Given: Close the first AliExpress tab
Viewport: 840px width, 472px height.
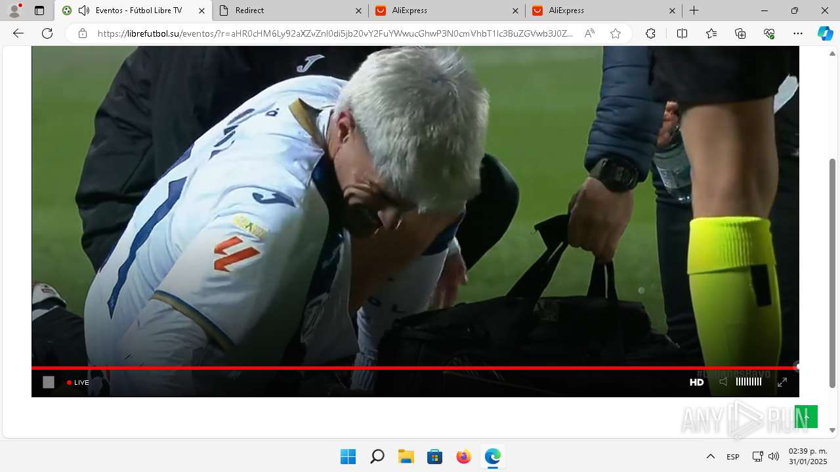Looking at the screenshot, I should (515, 10).
